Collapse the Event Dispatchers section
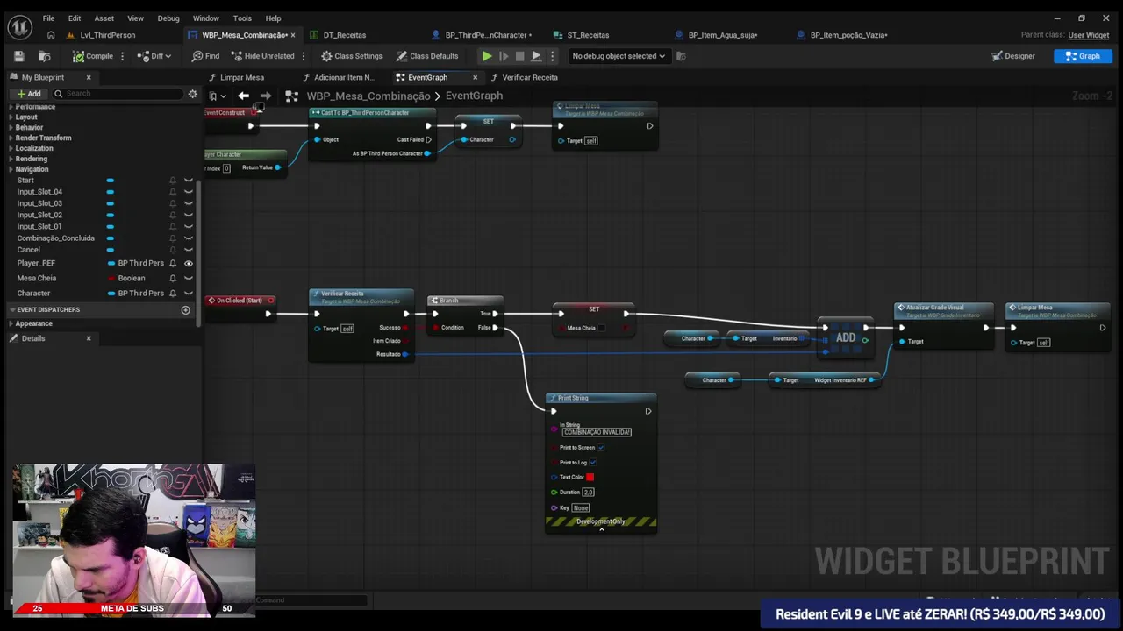 12,309
